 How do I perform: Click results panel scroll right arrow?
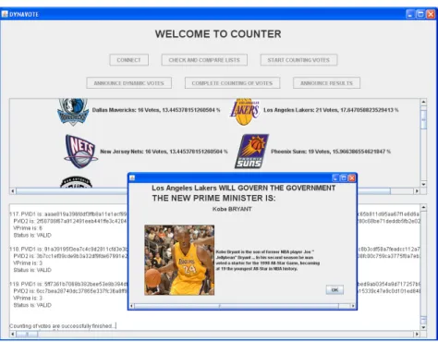pyautogui.click(x=417, y=191)
